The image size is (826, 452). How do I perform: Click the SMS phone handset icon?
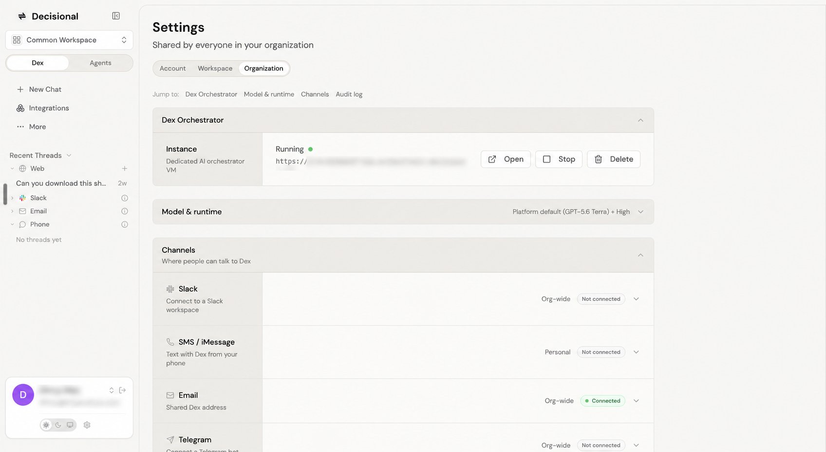click(170, 342)
